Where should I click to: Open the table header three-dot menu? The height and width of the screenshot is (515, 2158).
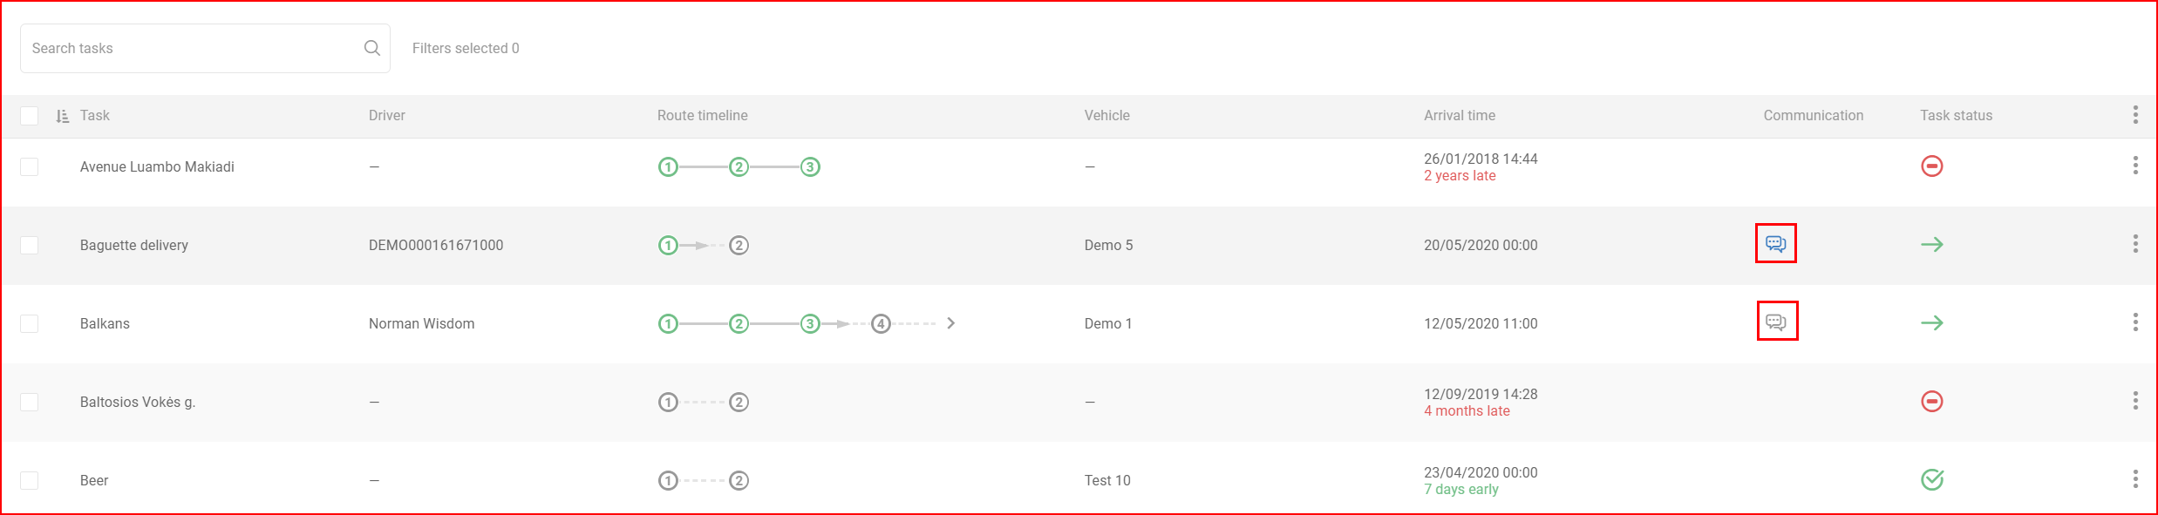click(x=2135, y=115)
